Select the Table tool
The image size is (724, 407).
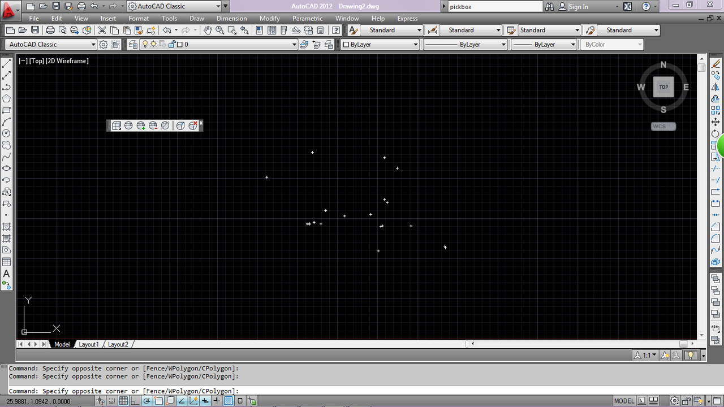(x=7, y=262)
